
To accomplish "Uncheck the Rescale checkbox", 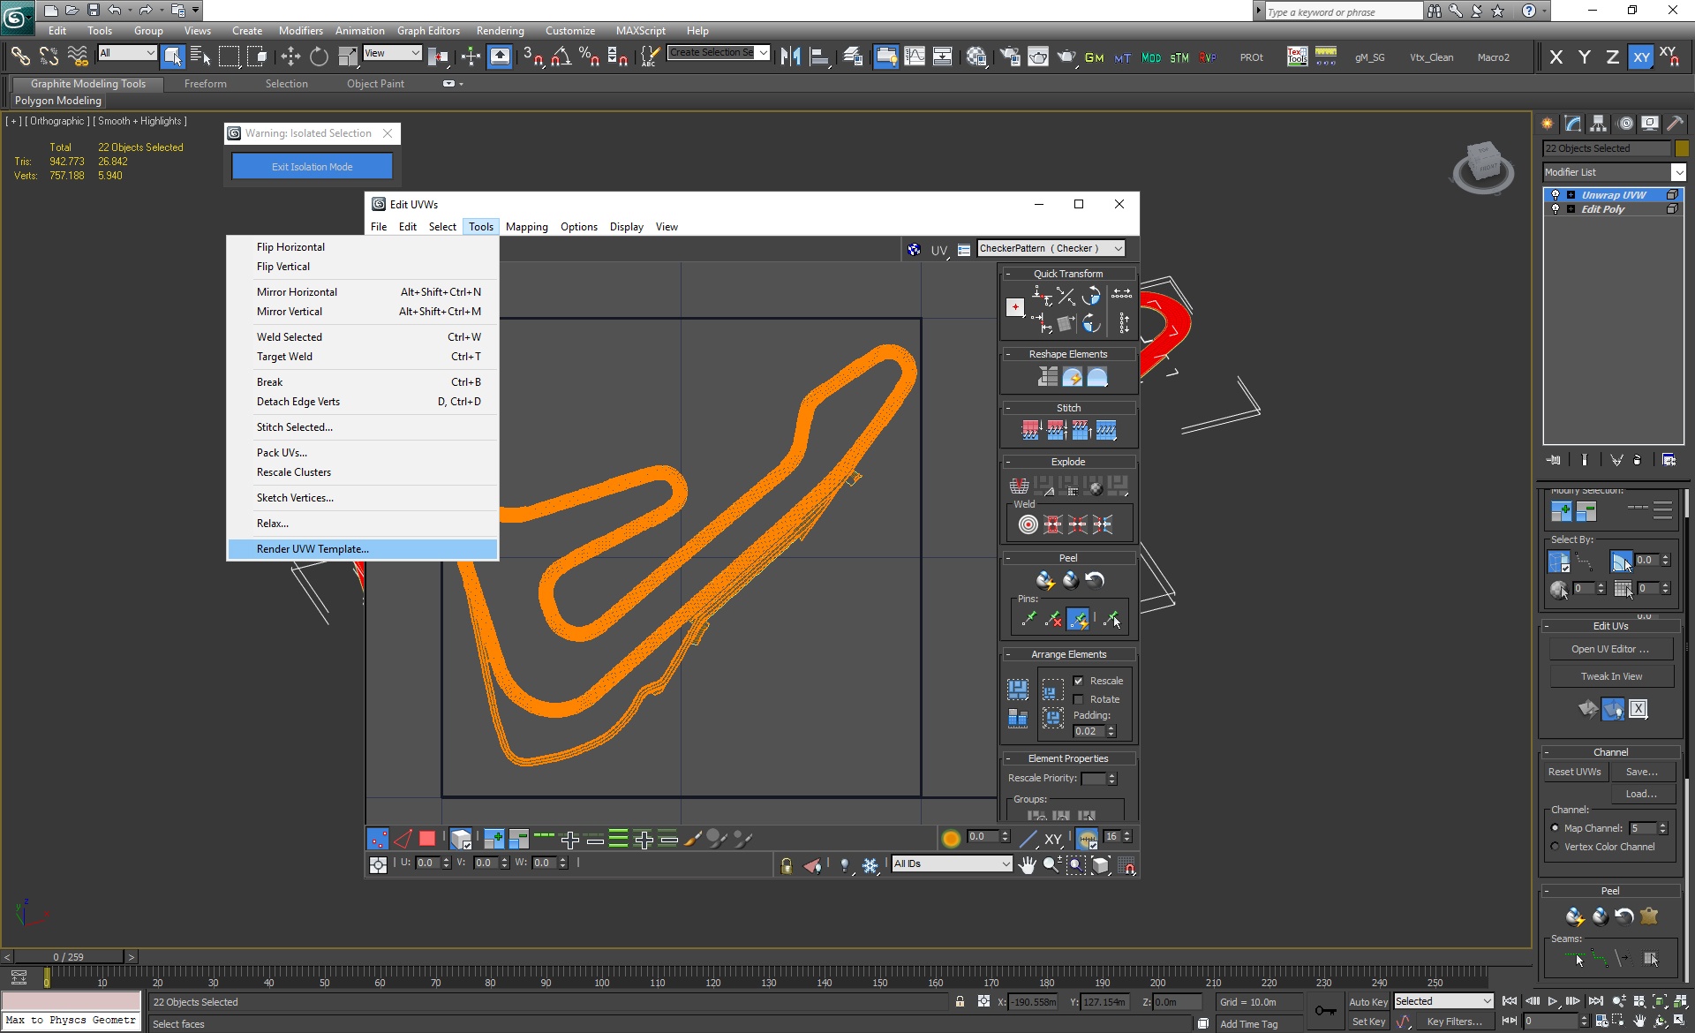I will click(x=1078, y=681).
